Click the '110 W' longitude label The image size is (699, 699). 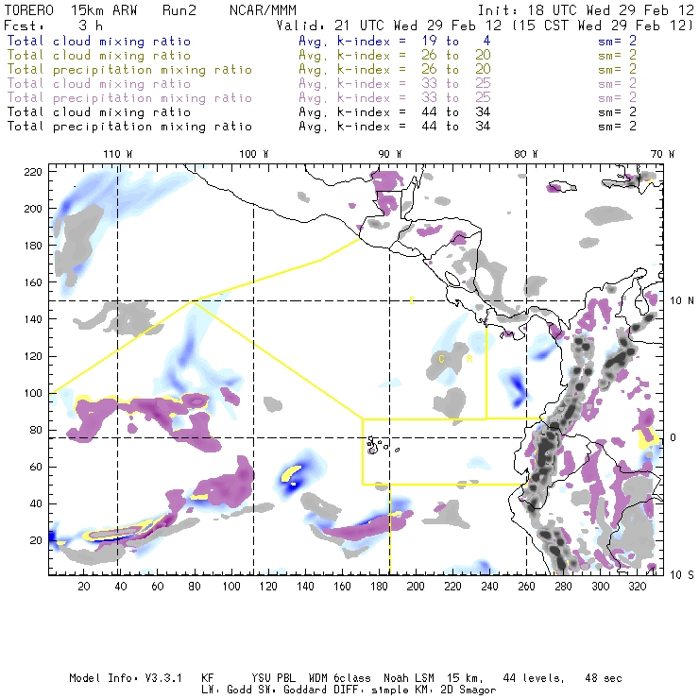[118, 154]
